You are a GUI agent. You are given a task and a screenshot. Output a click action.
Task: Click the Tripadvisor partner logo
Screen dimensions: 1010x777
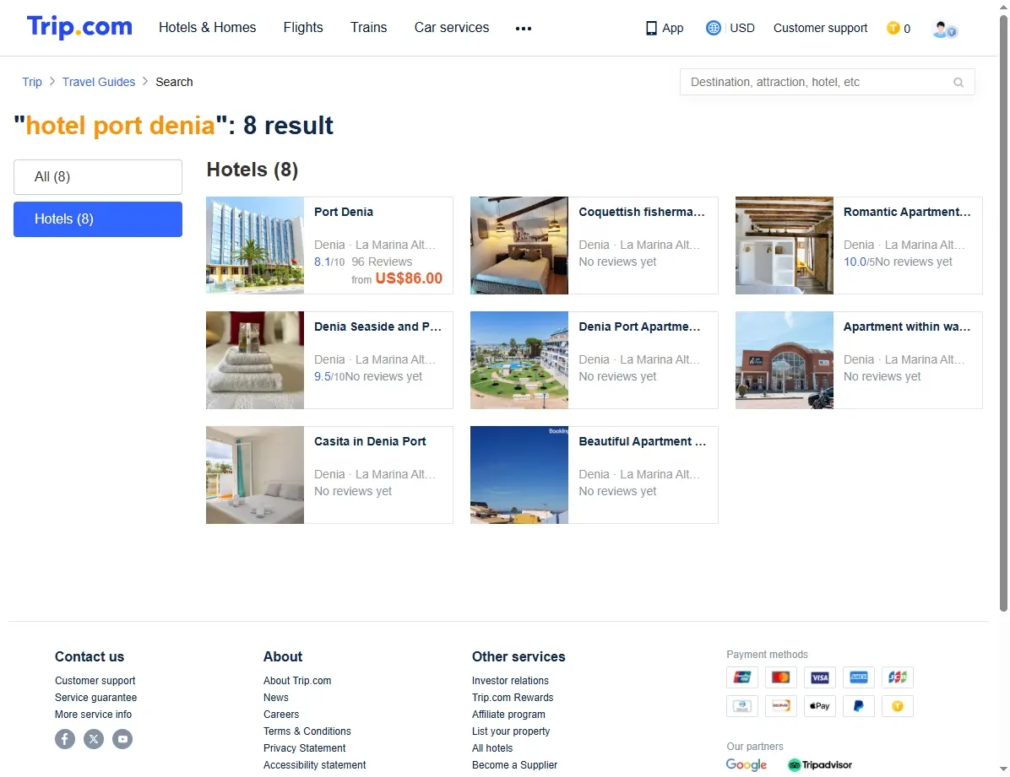tap(820, 765)
